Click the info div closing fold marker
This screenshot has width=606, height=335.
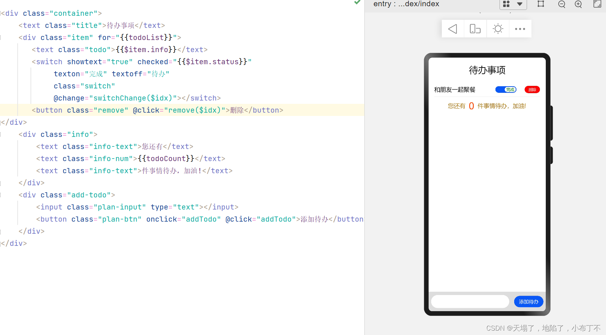tap(1, 183)
